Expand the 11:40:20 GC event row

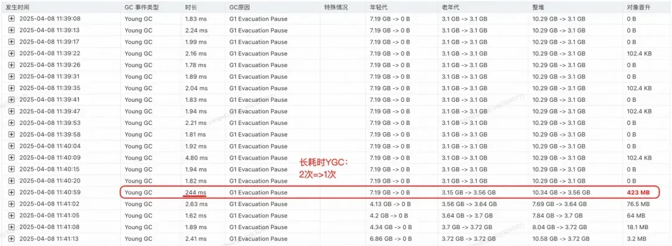point(12,181)
